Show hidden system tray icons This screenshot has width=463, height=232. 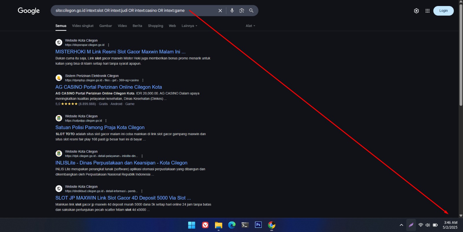pyautogui.click(x=401, y=225)
